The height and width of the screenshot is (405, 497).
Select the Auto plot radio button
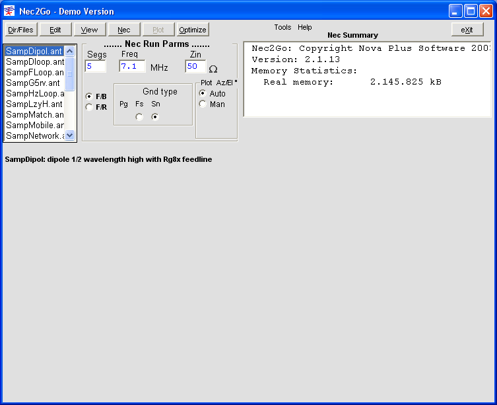tap(203, 93)
